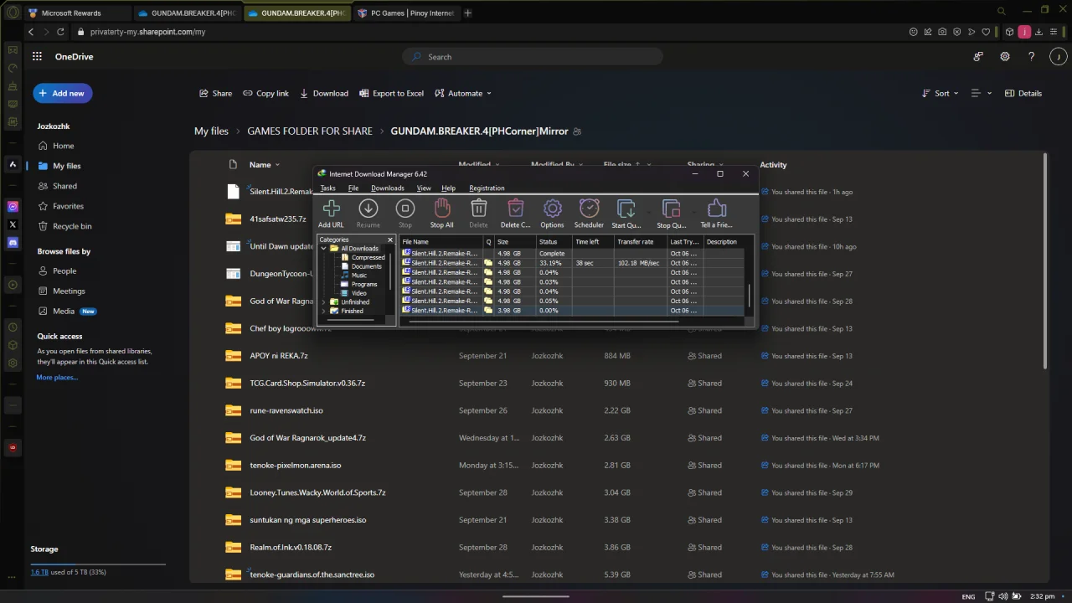Go back in the browser

point(31,32)
